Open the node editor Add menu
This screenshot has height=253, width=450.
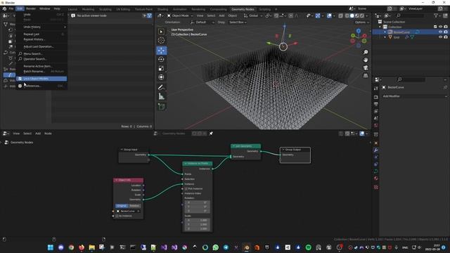pyautogui.click(x=38, y=134)
